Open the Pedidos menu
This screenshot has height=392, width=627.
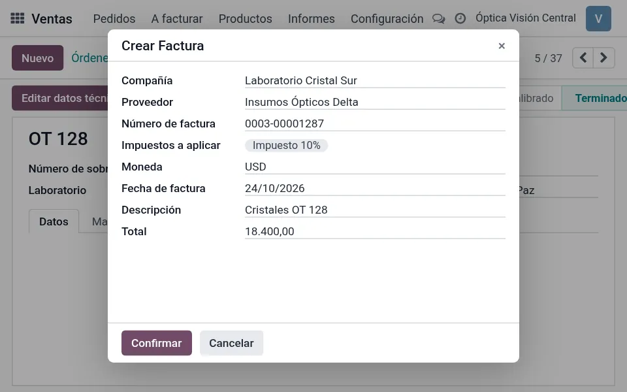(114, 18)
